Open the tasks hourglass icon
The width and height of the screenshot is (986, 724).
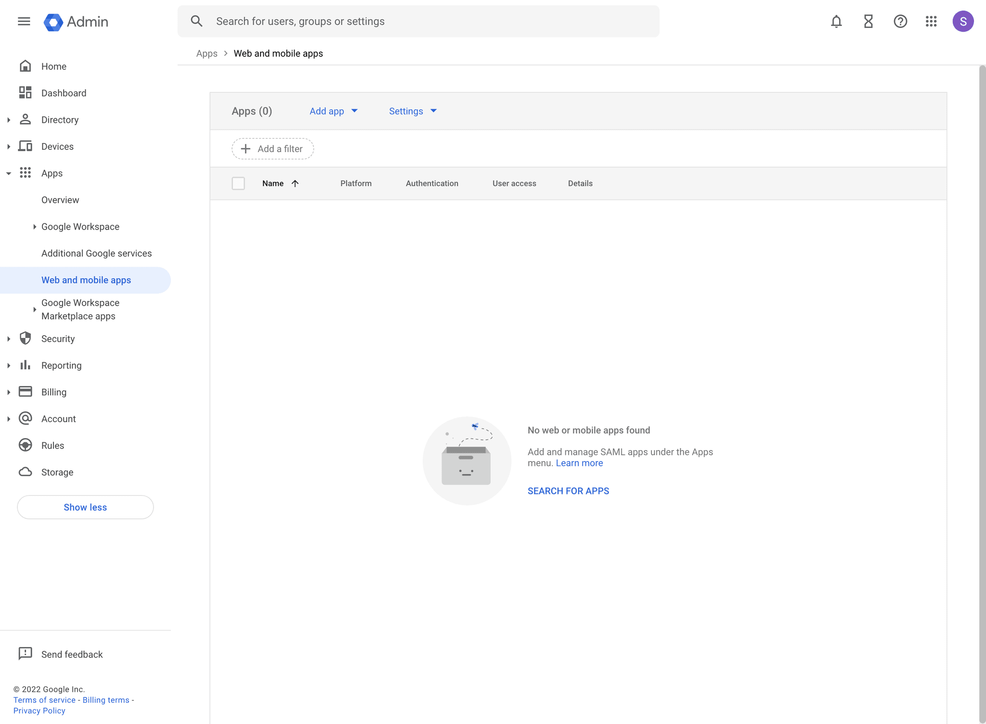coord(868,21)
